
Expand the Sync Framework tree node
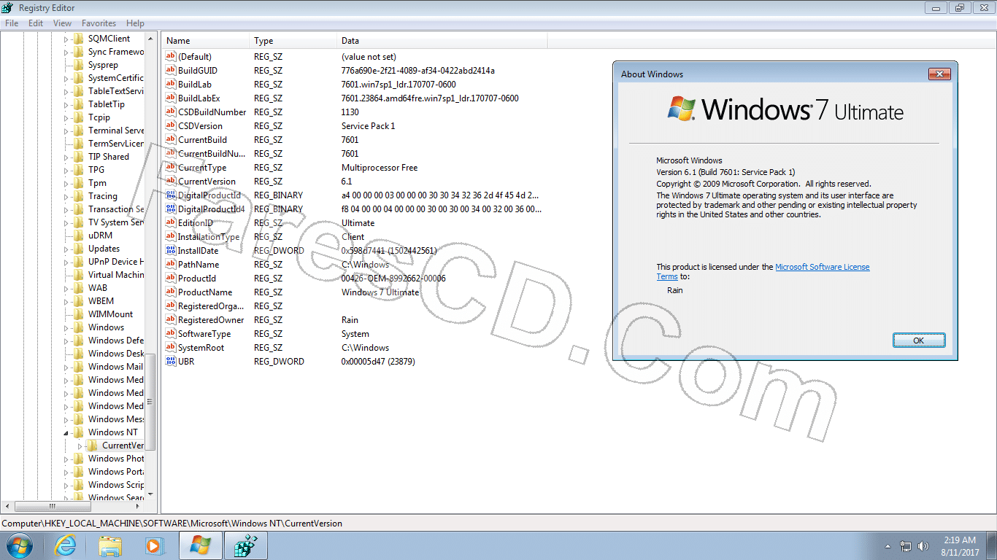coord(66,52)
